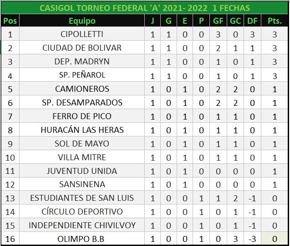
Task: Select the DF column header
Action: coord(251,21)
